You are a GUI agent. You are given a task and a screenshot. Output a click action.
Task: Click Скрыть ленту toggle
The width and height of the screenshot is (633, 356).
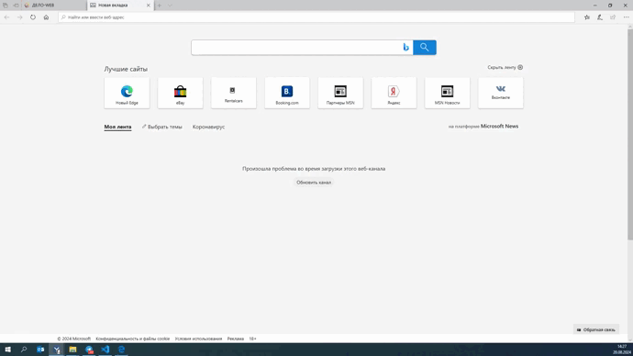[x=505, y=67]
